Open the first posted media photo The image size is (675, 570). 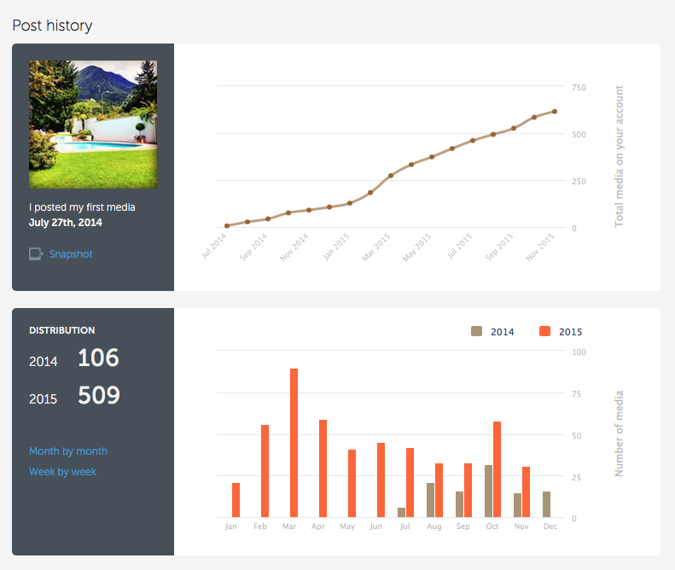(x=93, y=125)
